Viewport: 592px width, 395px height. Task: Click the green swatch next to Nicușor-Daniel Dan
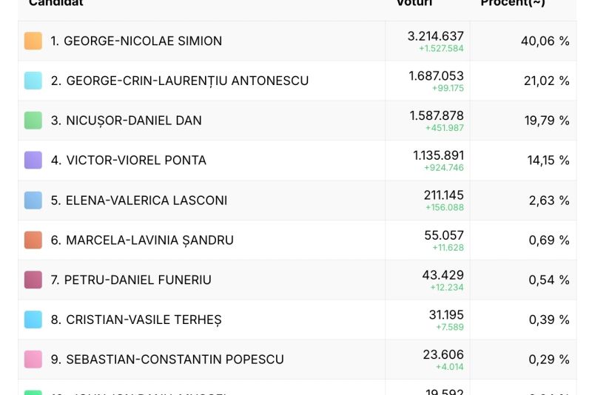coord(33,121)
